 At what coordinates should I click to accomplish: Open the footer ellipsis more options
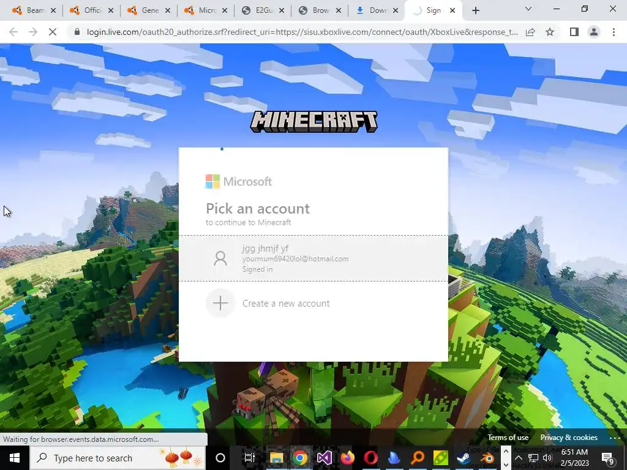(x=615, y=438)
